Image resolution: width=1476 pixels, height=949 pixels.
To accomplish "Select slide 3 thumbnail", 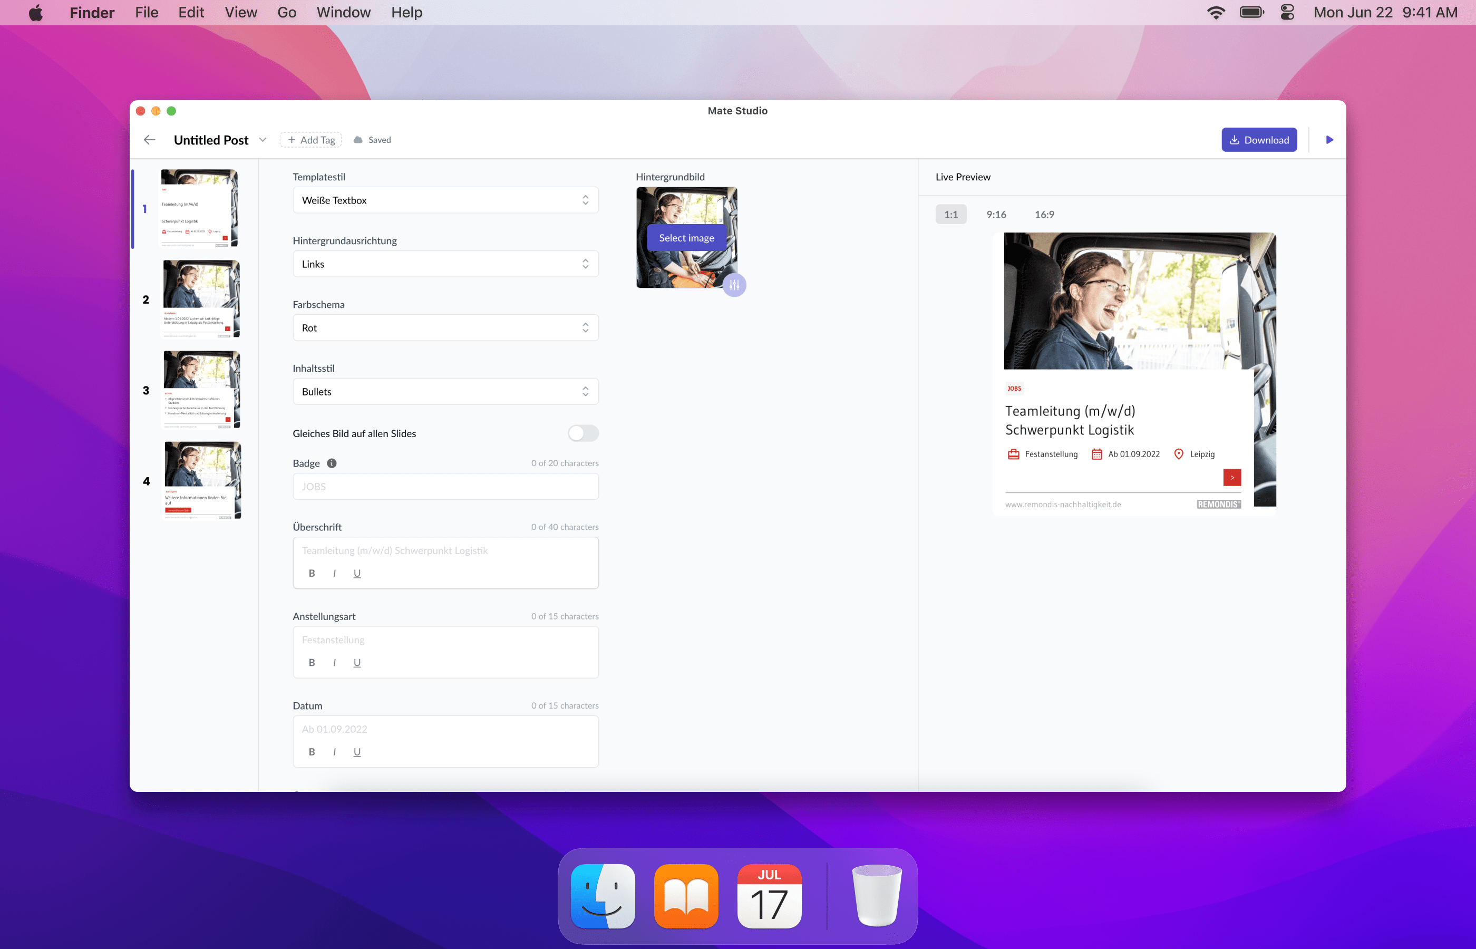I will pos(201,390).
